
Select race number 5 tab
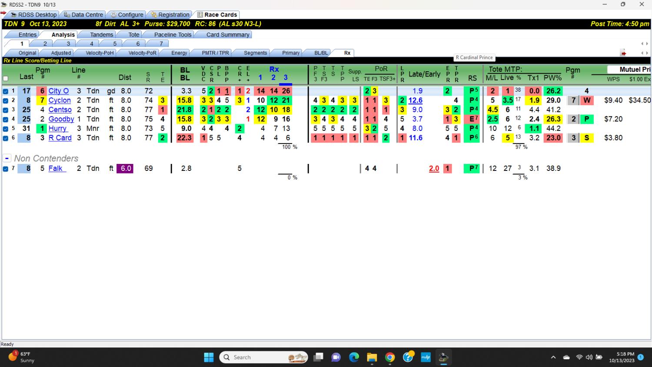115,44
